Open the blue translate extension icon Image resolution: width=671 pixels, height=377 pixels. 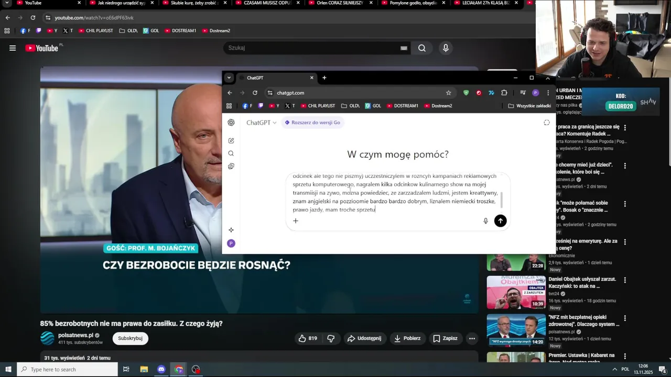[x=491, y=93]
